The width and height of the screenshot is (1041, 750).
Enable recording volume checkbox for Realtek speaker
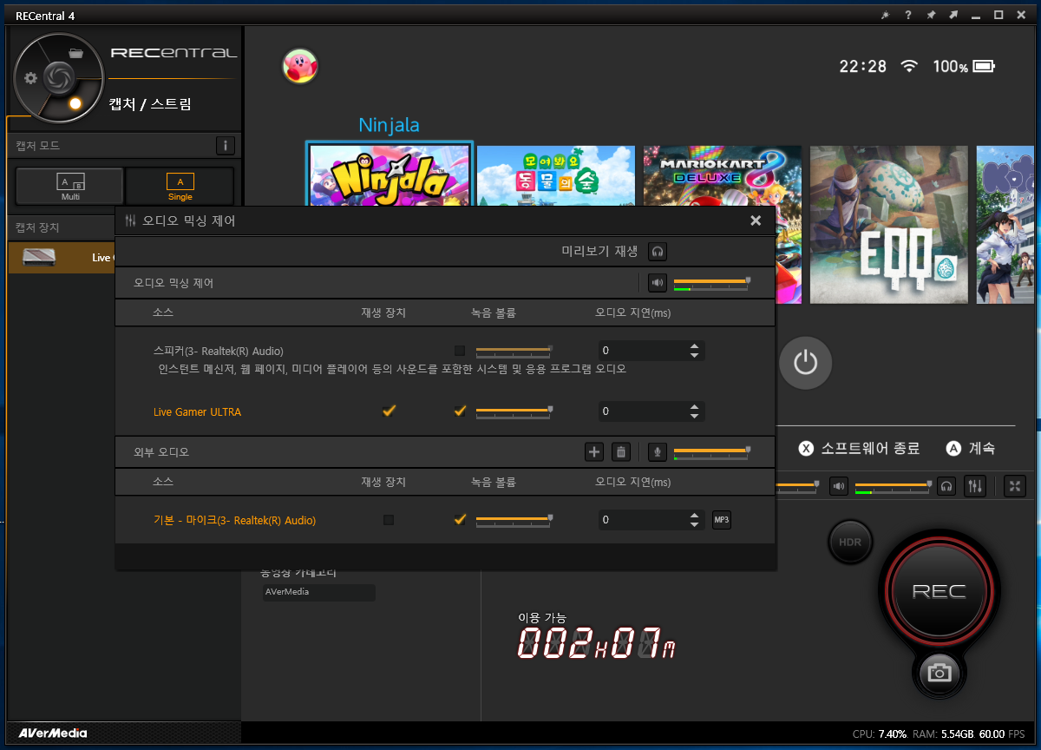[460, 351]
